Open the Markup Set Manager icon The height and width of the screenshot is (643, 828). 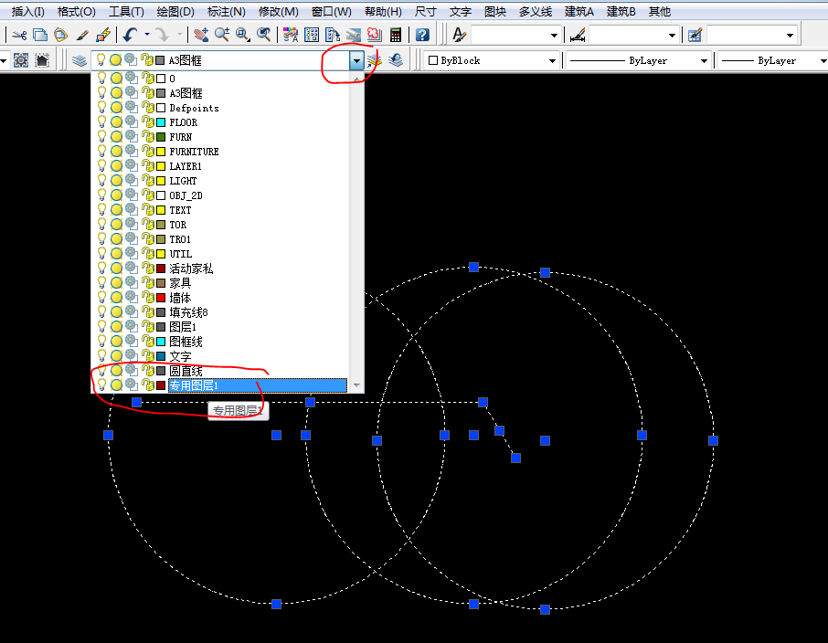point(375,36)
